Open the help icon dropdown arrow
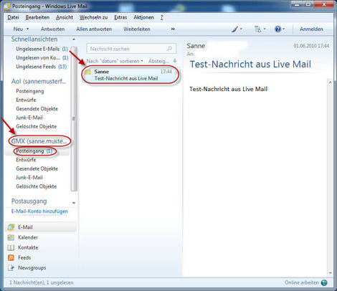This screenshot has height=291, width=337. 283,29
